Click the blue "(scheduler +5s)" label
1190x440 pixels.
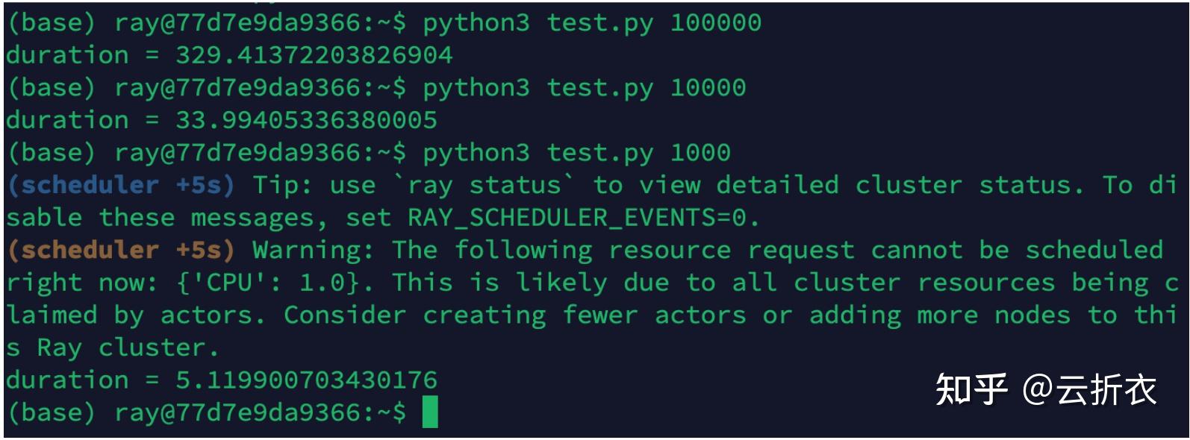pyautogui.click(x=121, y=185)
